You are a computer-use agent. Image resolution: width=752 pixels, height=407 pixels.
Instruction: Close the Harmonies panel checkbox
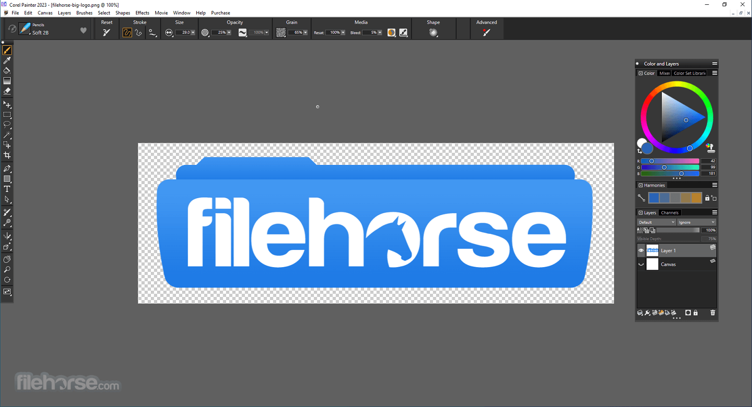(x=641, y=185)
